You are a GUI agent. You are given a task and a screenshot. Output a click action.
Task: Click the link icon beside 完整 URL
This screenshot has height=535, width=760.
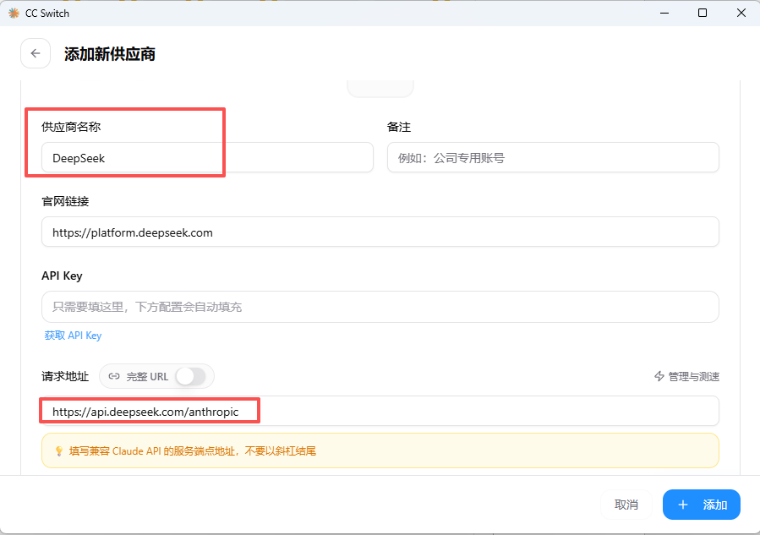click(x=114, y=377)
